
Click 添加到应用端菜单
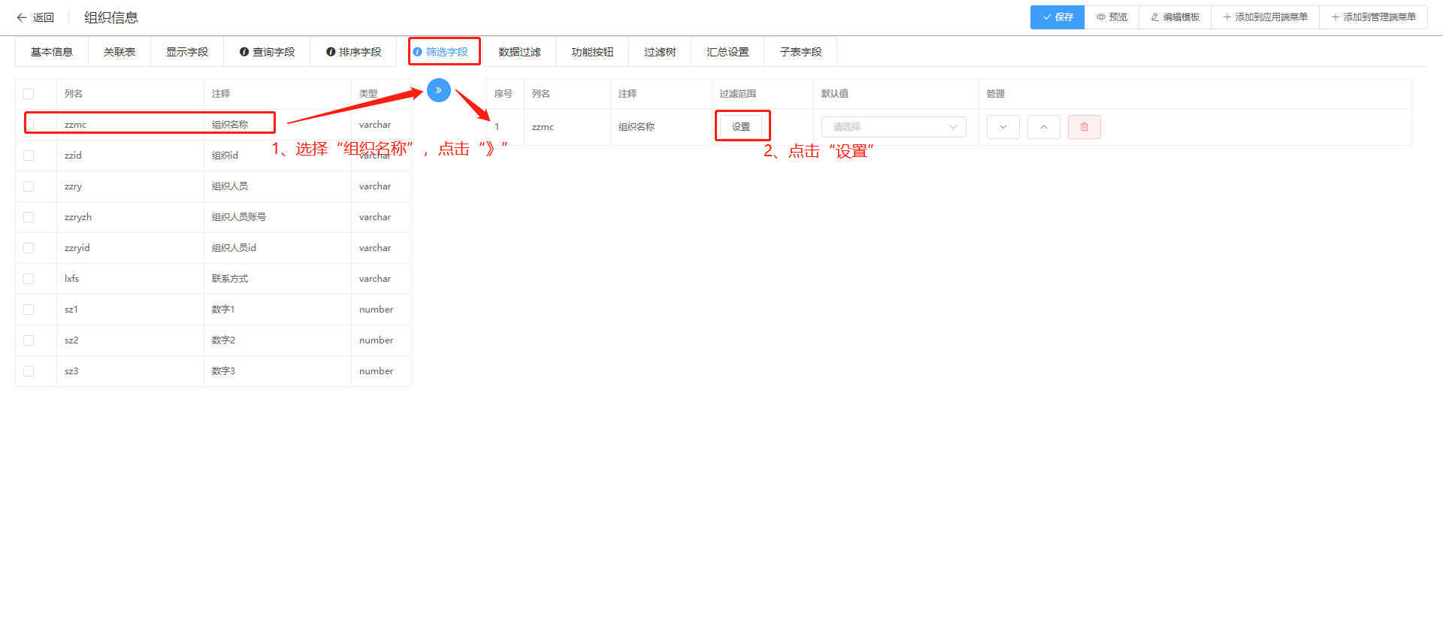[x=1266, y=17]
